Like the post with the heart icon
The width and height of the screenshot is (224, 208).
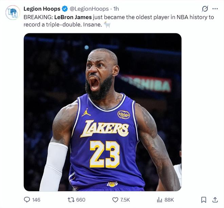pos(115,200)
